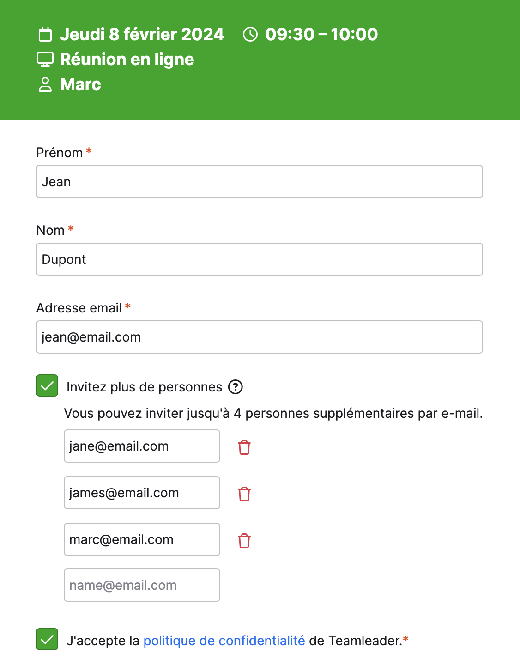Click the Nom field containing Dupont
Screen dimensions: 520x660
click(x=260, y=259)
